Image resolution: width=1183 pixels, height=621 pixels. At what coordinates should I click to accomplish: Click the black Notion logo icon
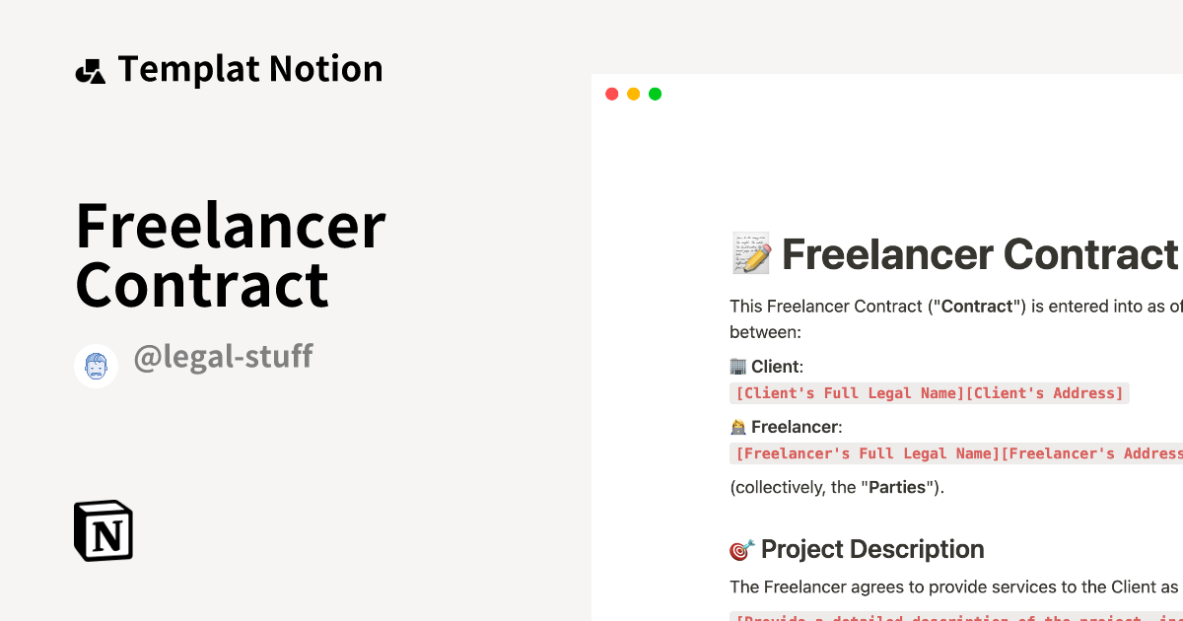pyautogui.click(x=103, y=530)
